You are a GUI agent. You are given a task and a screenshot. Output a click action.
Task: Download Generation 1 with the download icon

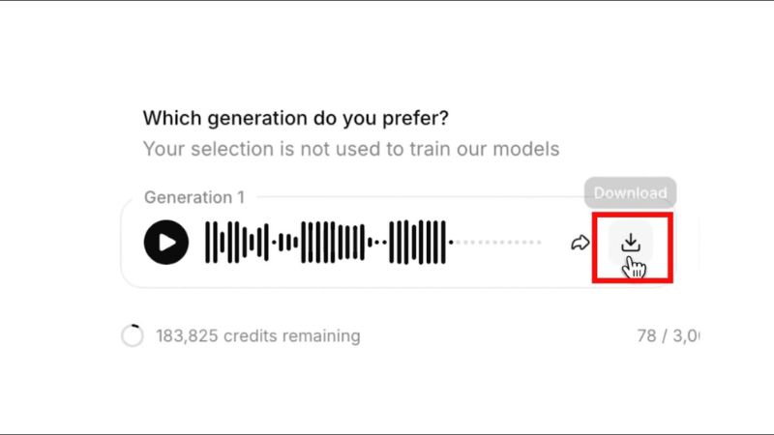tap(631, 242)
